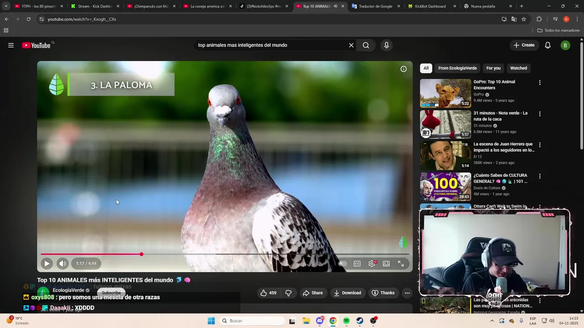This screenshot has height=328, width=584.
Task: Turn on closed captions
Action: pyautogui.click(x=357, y=263)
